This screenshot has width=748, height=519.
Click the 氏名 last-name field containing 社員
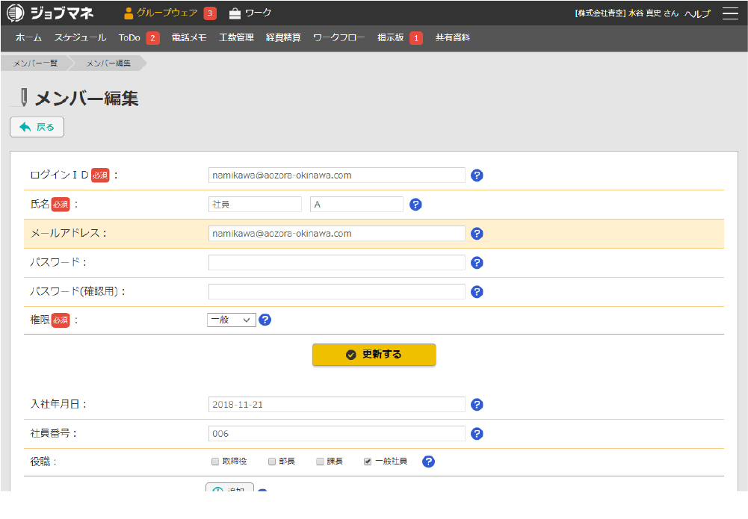(x=255, y=205)
